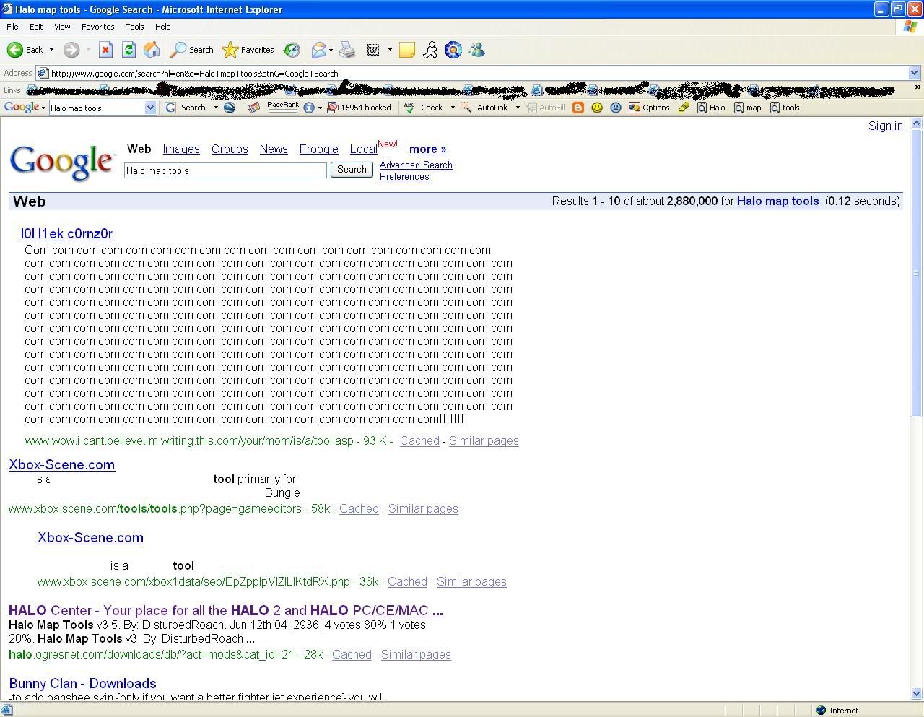
Task: Open the Edit menu
Action: [x=36, y=27]
